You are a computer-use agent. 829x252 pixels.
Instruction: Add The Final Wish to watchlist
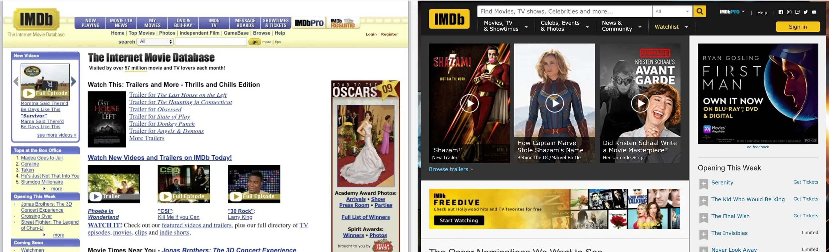tap(703, 218)
